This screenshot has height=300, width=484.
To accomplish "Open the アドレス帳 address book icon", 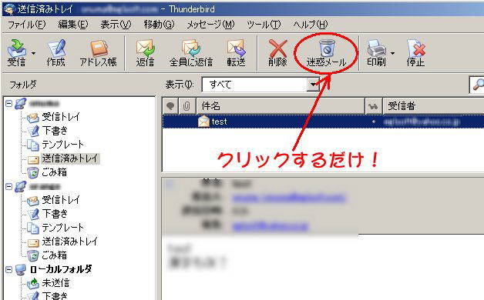I will point(98,52).
